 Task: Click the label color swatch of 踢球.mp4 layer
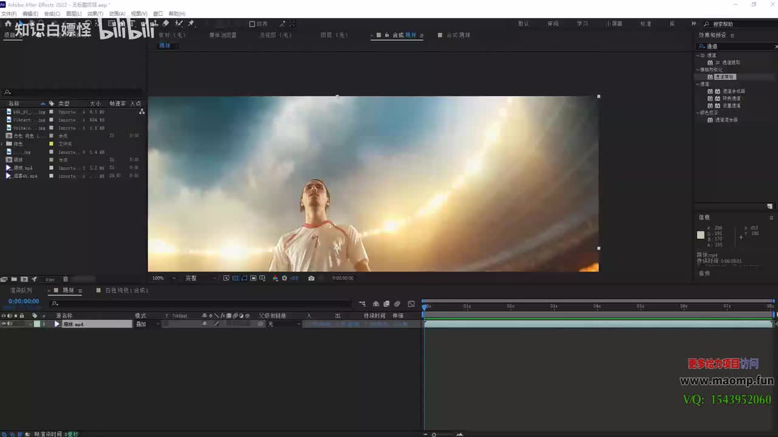(36, 324)
